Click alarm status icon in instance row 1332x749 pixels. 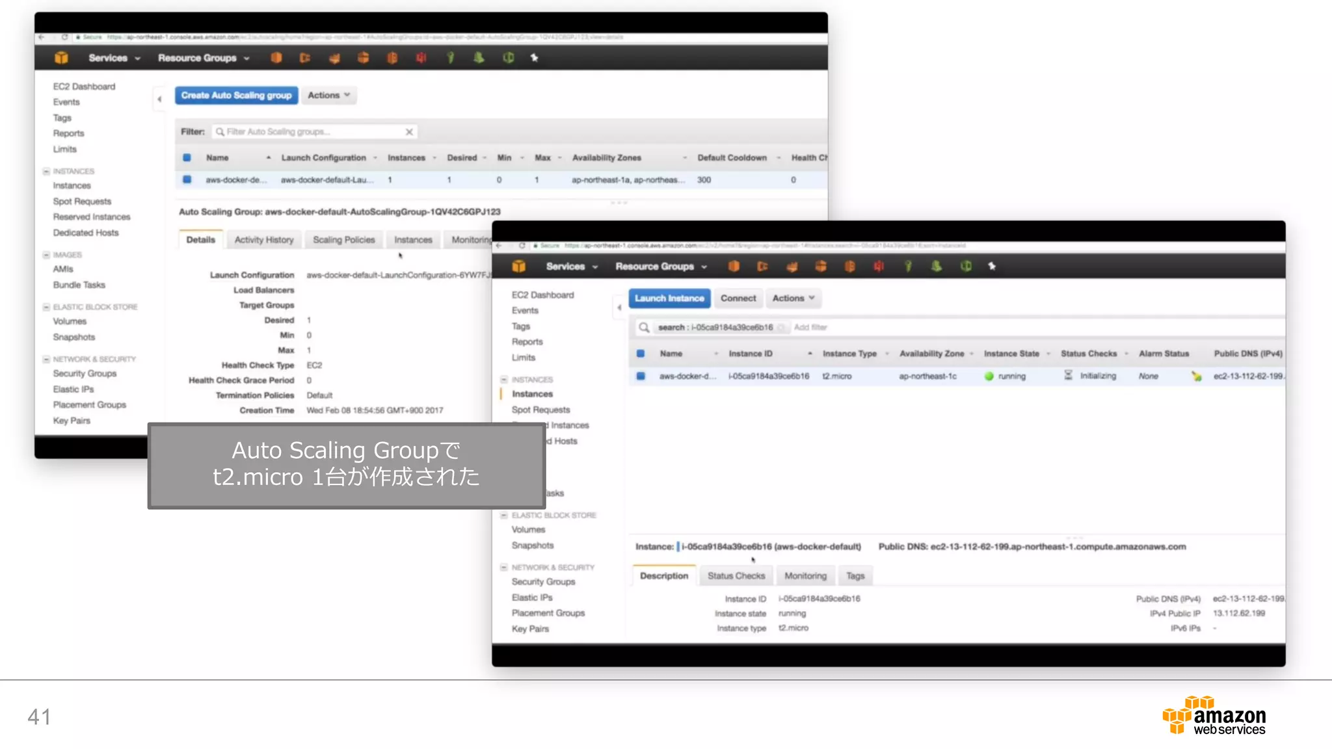pos(1195,376)
